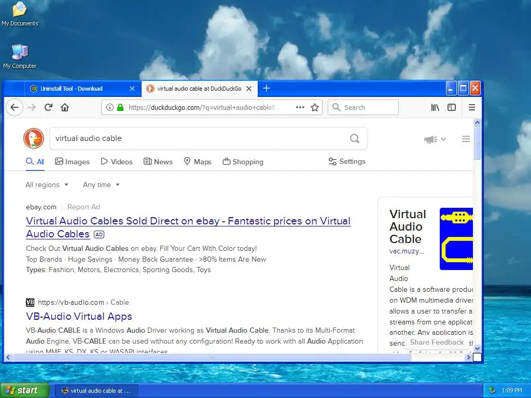Show site information icon in address bar

[110, 107]
